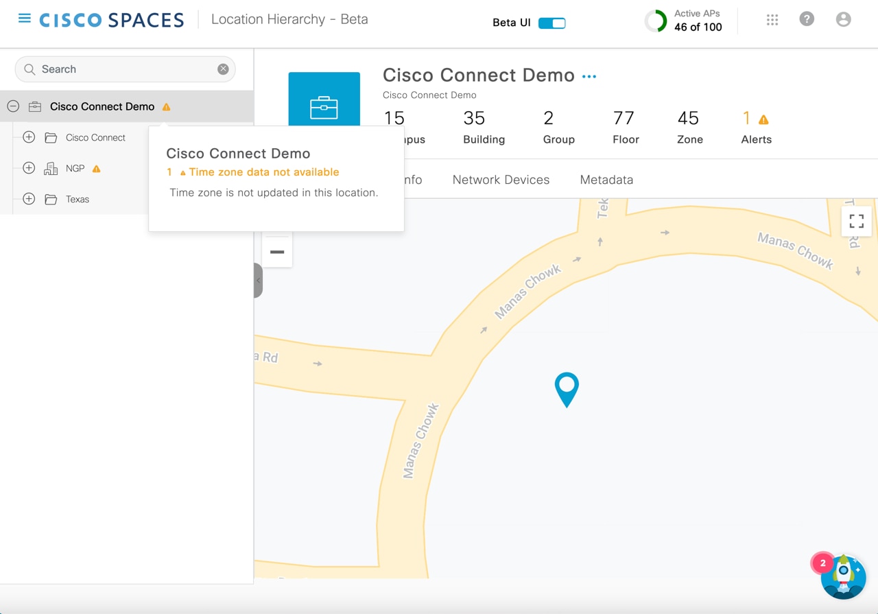The image size is (878, 614).
Task: Clear the search box with X icon
Action: [223, 69]
